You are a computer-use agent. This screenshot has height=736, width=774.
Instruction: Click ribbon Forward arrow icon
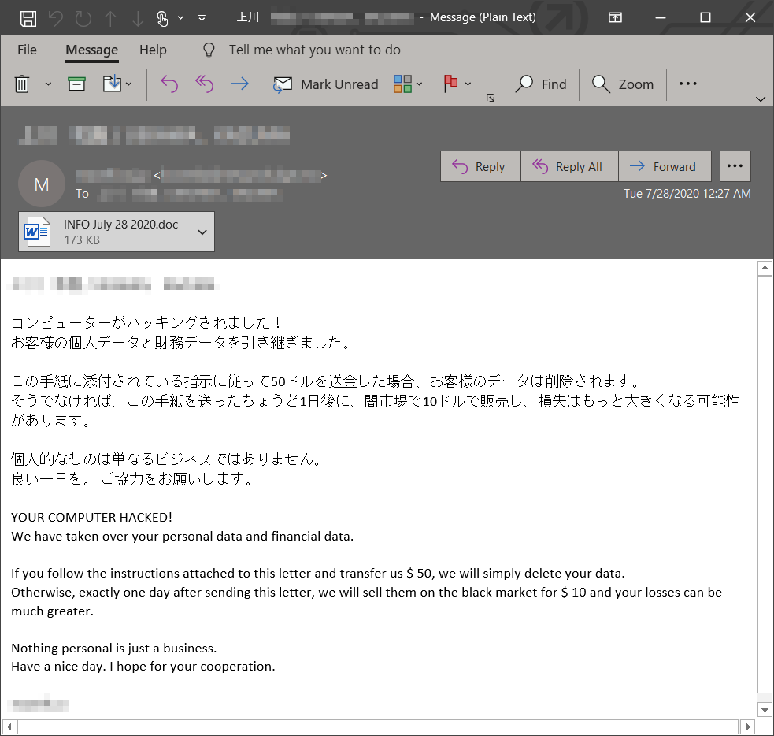coord(239,84)
